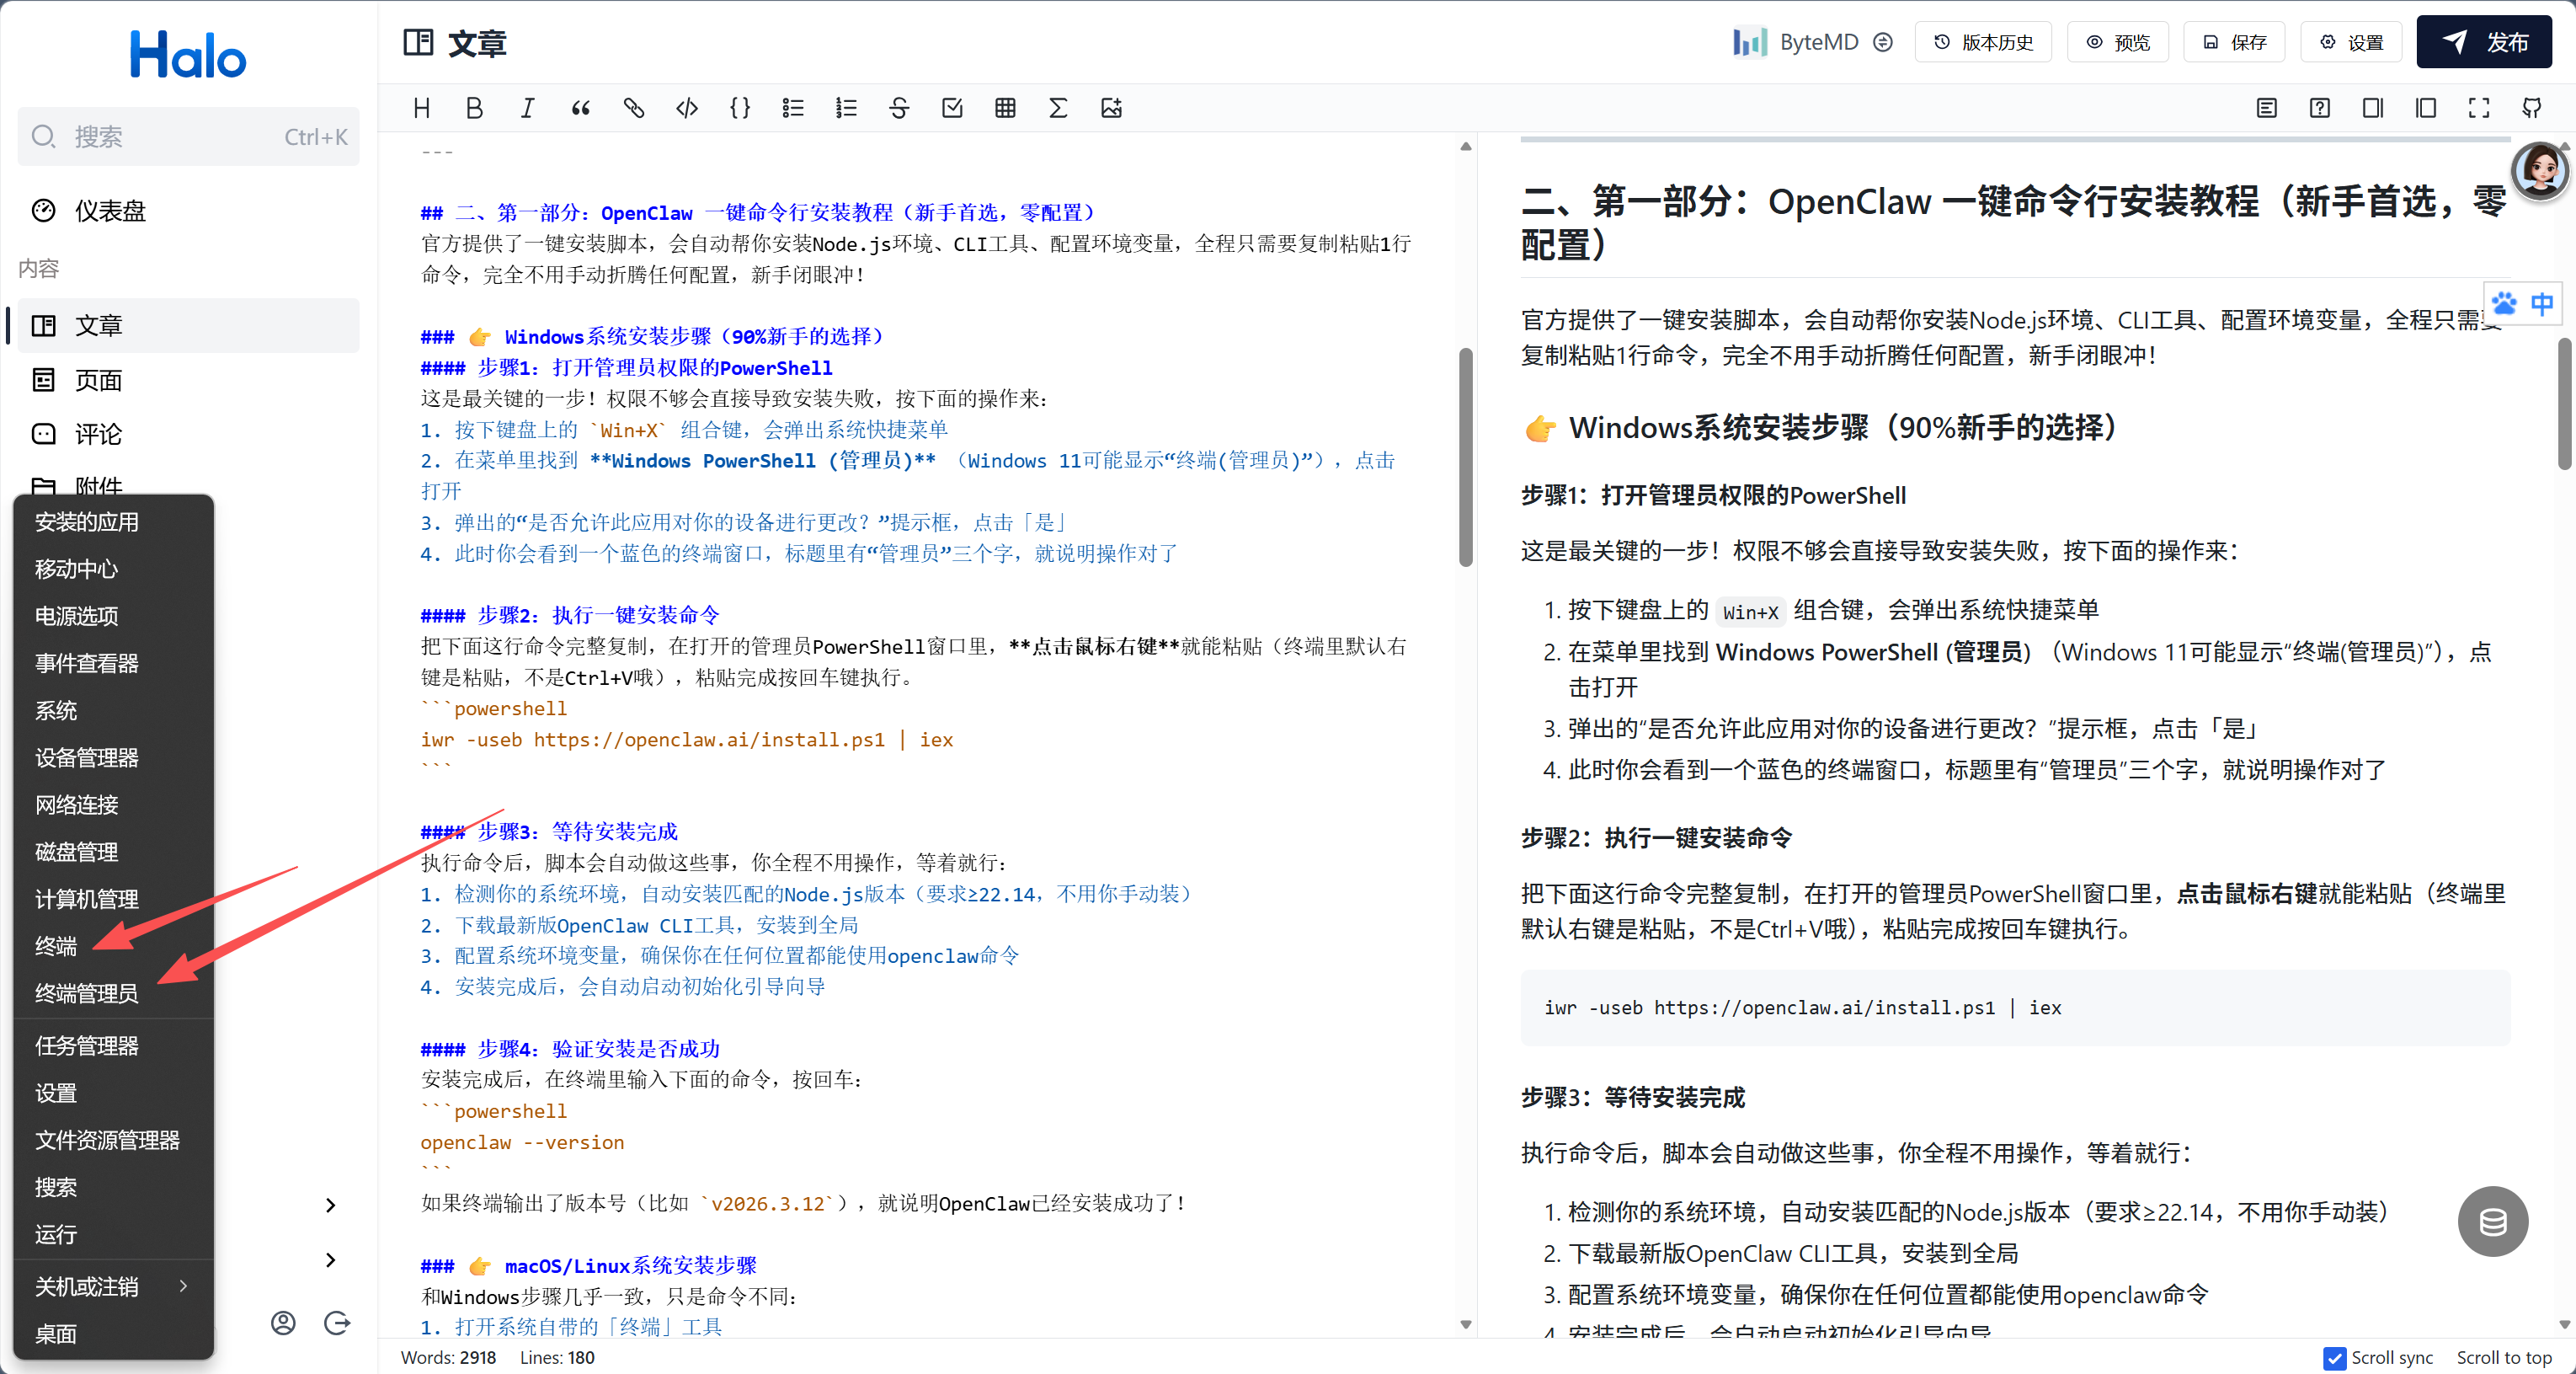Open 文章 in the sidebar

[x=188, y=325]
